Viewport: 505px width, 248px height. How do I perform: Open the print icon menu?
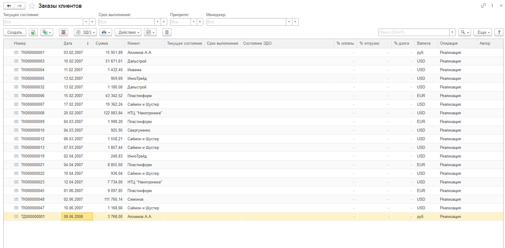[106, 32]
